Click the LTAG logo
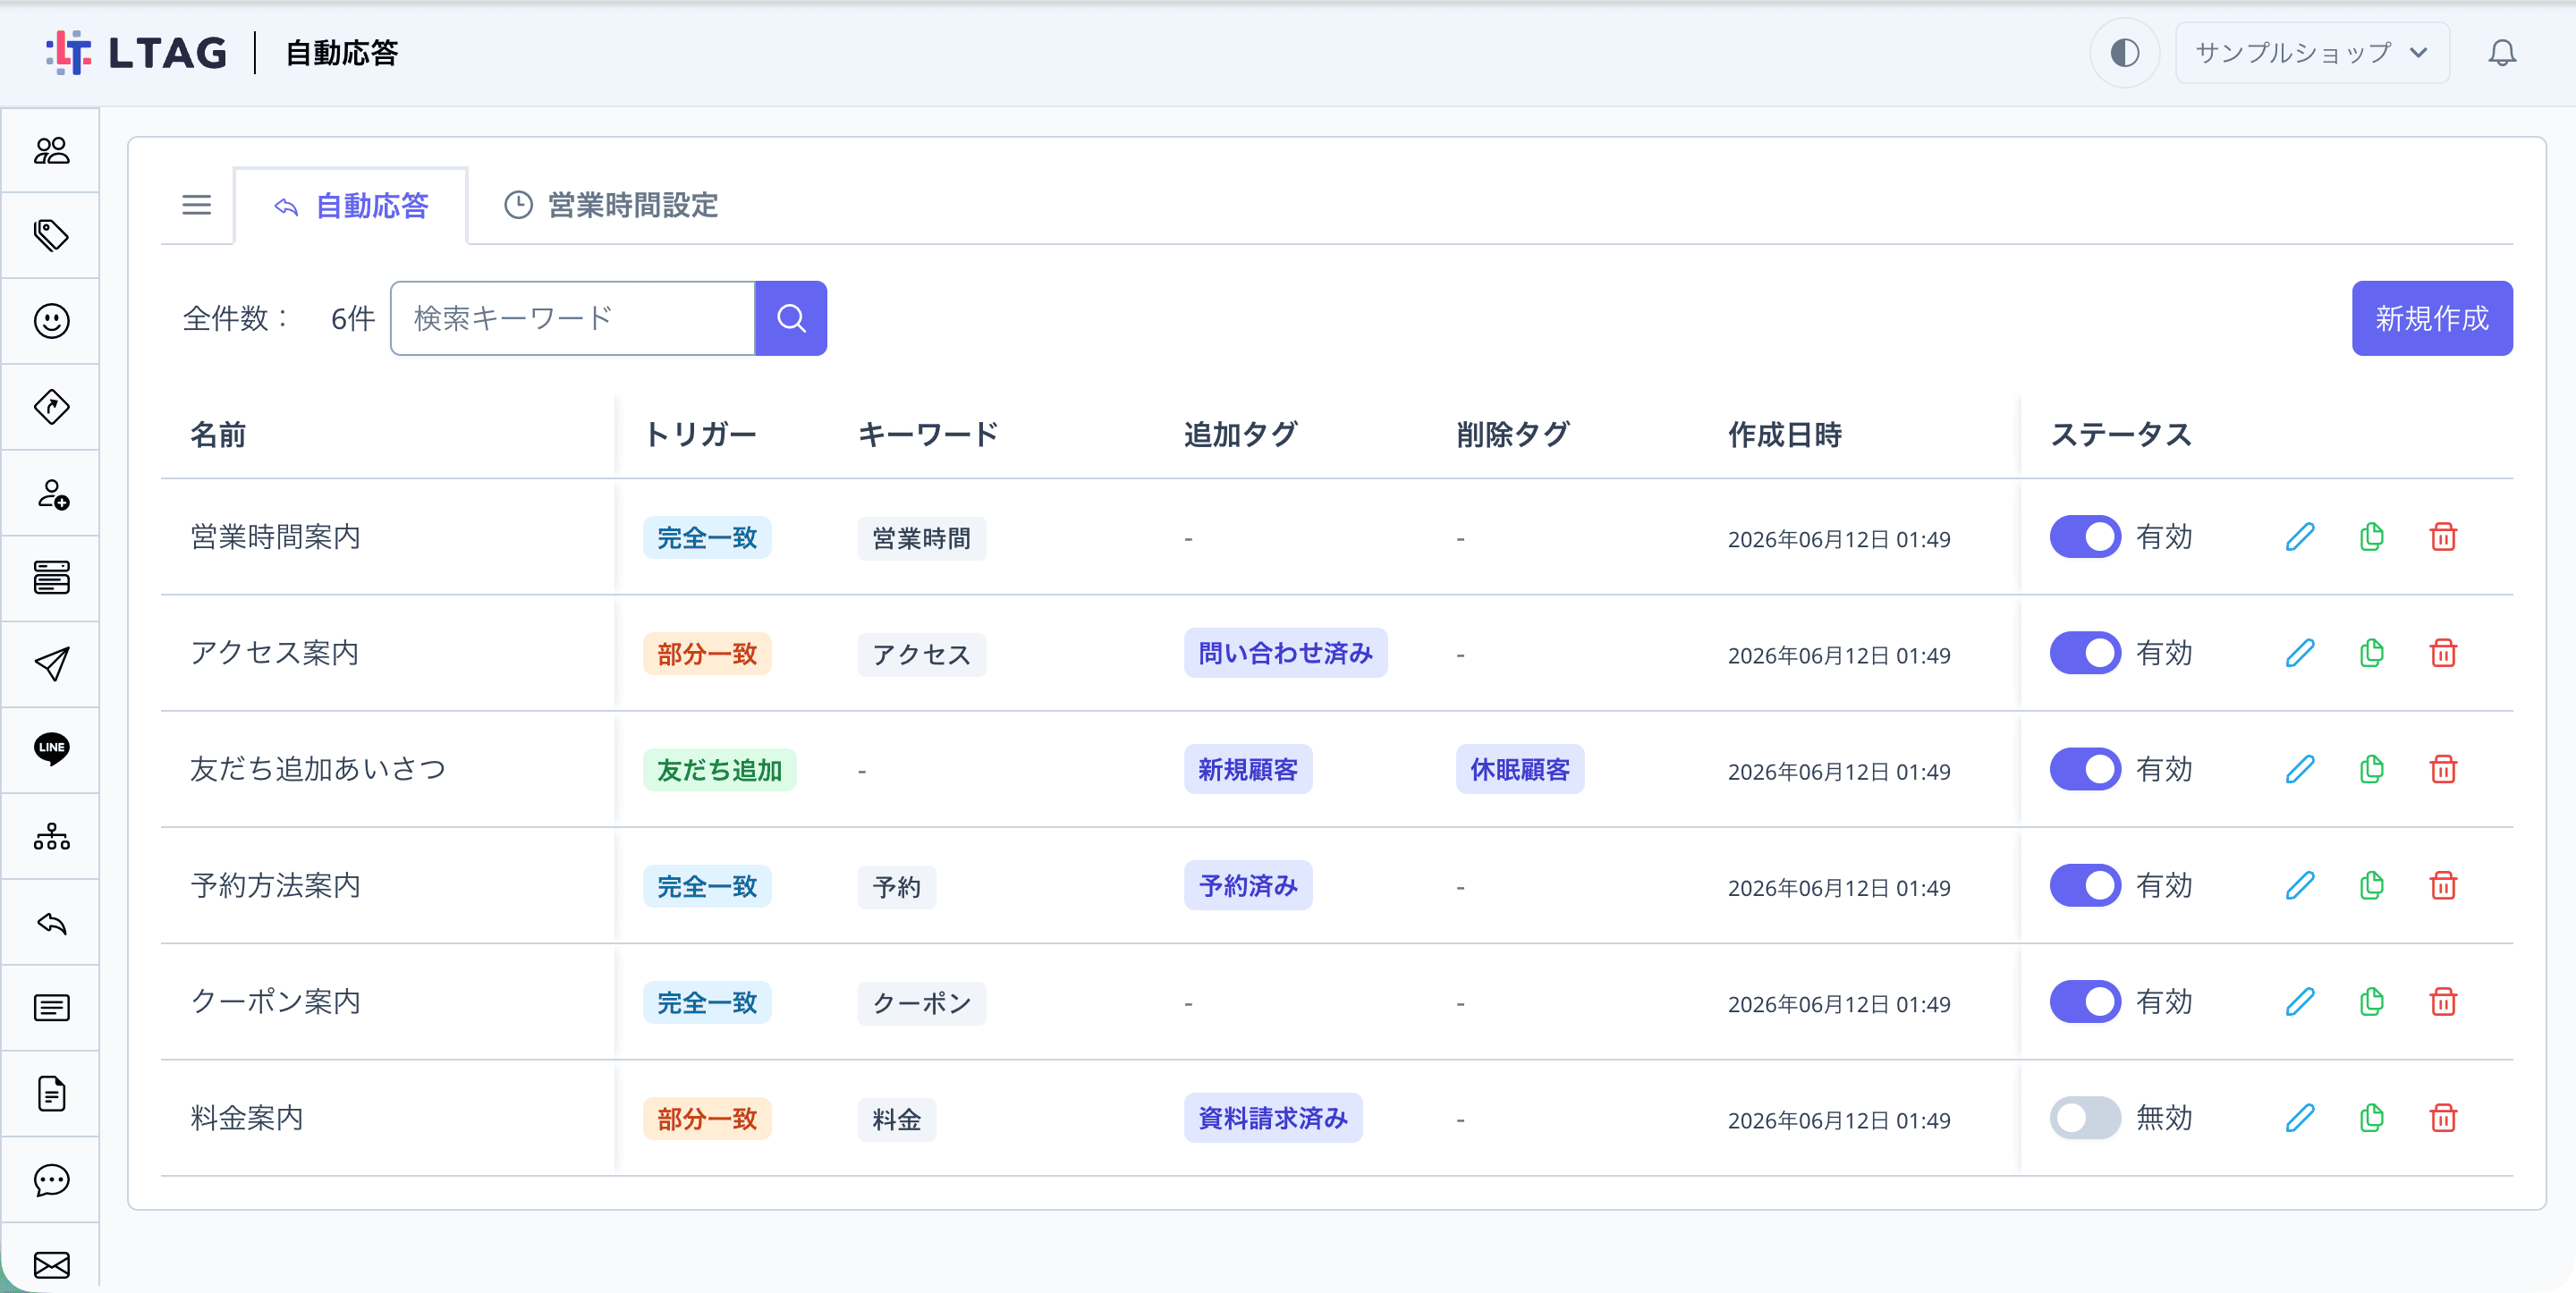Screen dimensions: 2576x1293 tap(137, 52)
